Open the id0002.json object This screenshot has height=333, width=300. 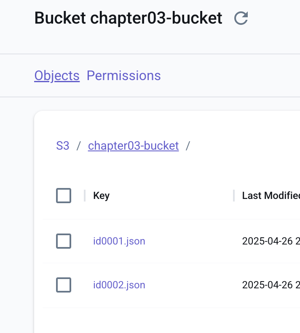[119, 285]
